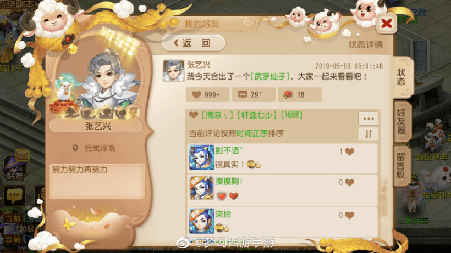The width and height of the screenshot is (451, 253).
Task: Open the chat speech bubble icon at bottom-left
Action: (14, 196)
